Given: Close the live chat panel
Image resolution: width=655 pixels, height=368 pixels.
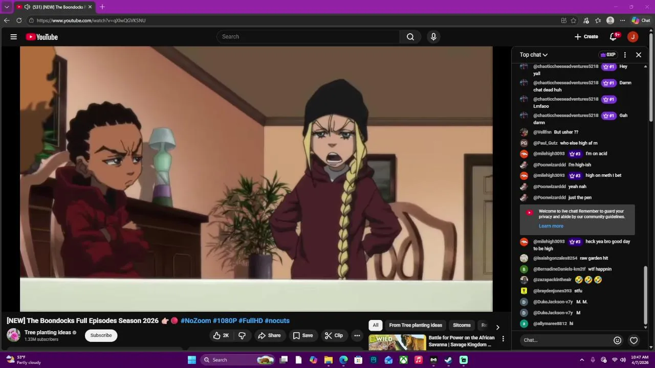Looking at the screenshot, I should pos(639,55).
